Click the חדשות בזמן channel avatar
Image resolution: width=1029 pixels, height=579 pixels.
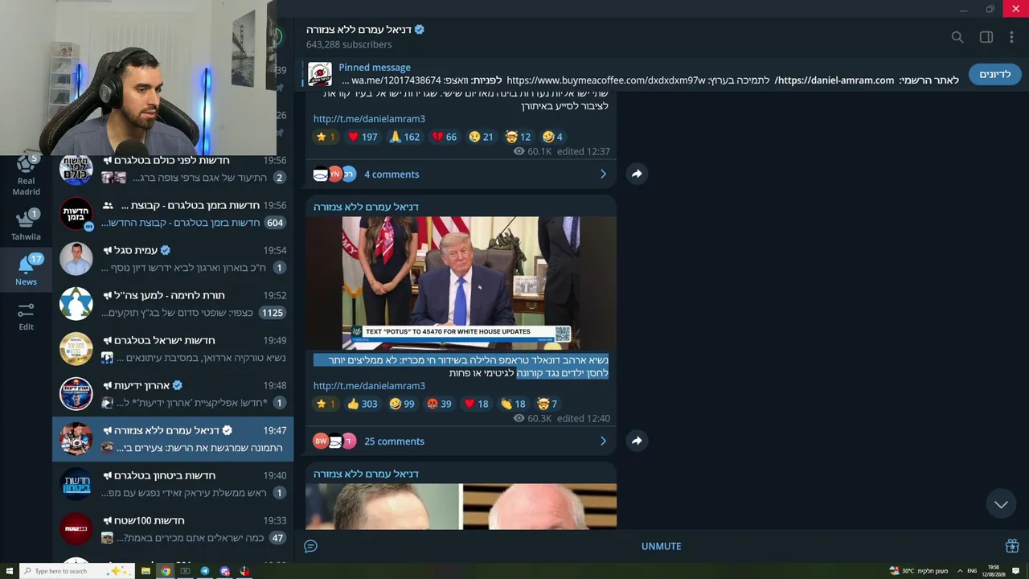pos(76,214)
